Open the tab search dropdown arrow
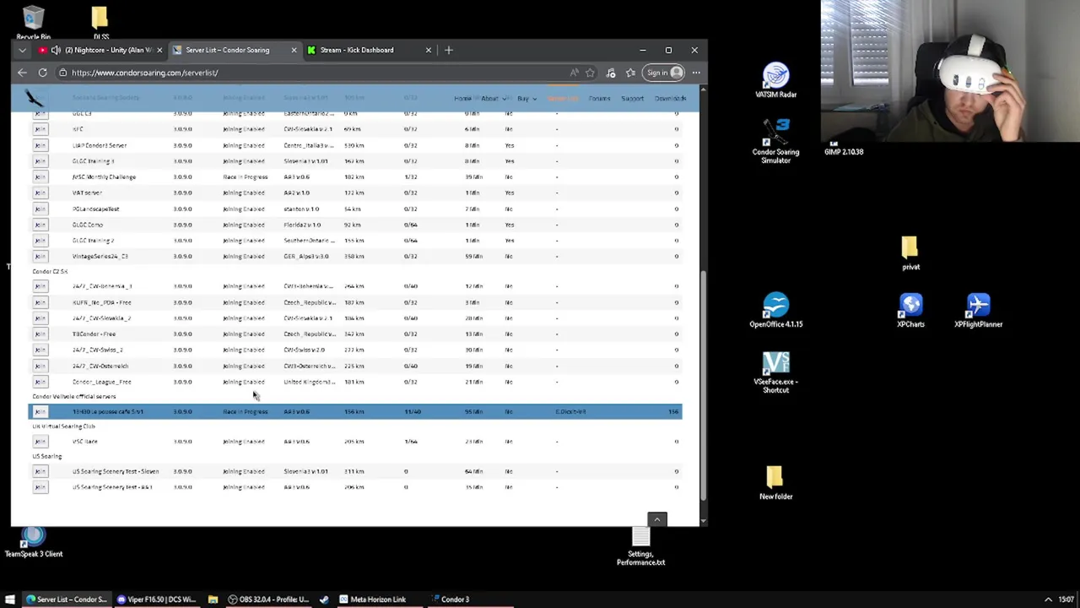Viewport: 1080px width, 608px height. tap(22, 50)
